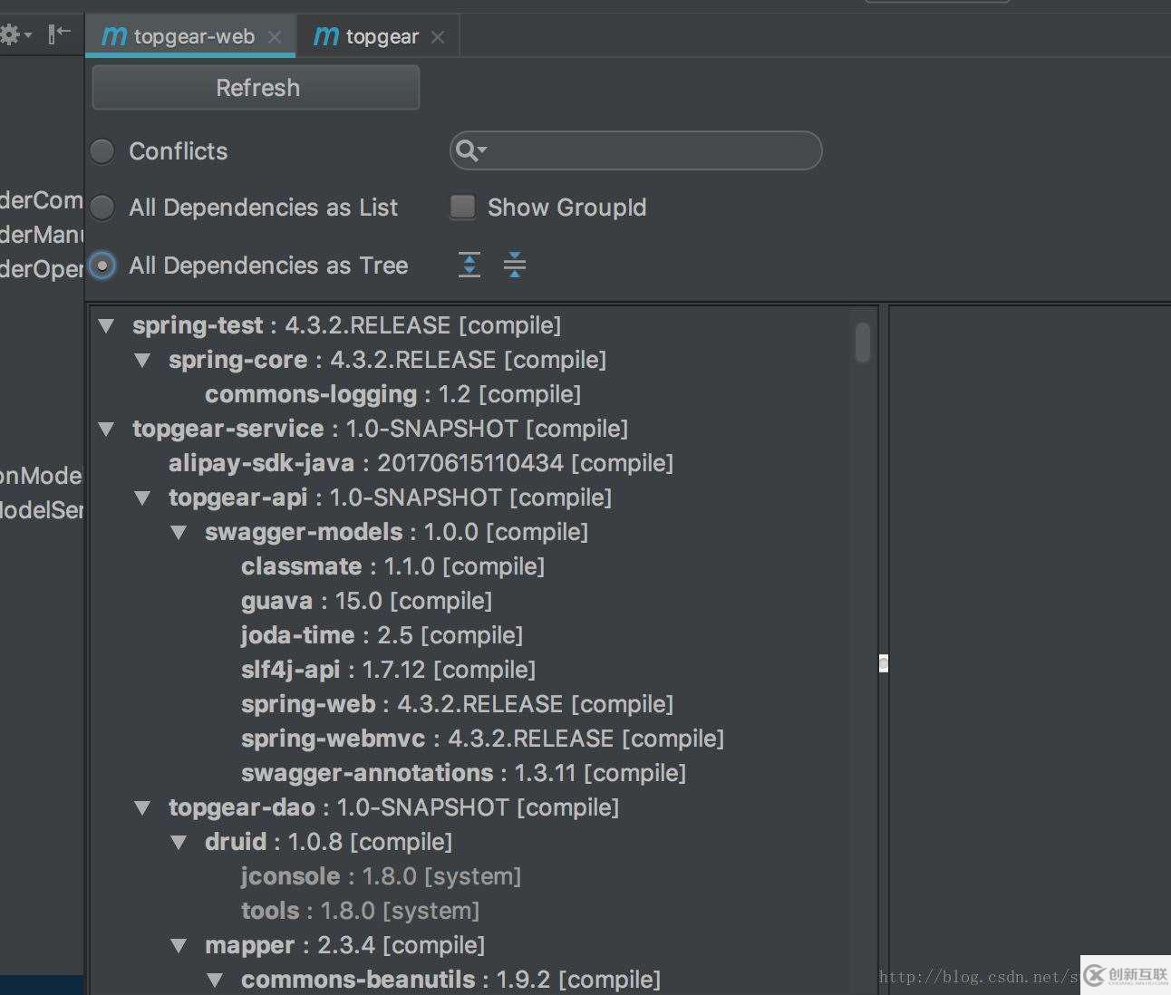1171x995 pixels.
Task: Collapse the topgear-service node
Action: 107,430
